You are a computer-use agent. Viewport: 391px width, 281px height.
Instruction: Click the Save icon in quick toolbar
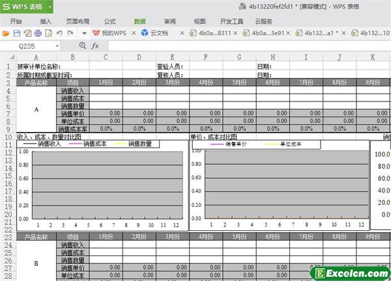16,33
